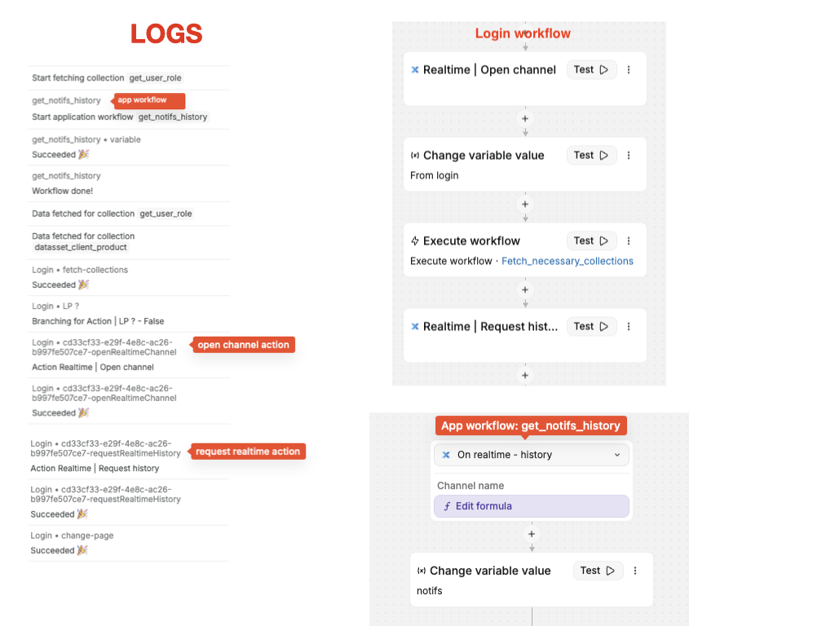Click plus icon below Channel name card
This screenshot has width=835, height=626.
532,535
